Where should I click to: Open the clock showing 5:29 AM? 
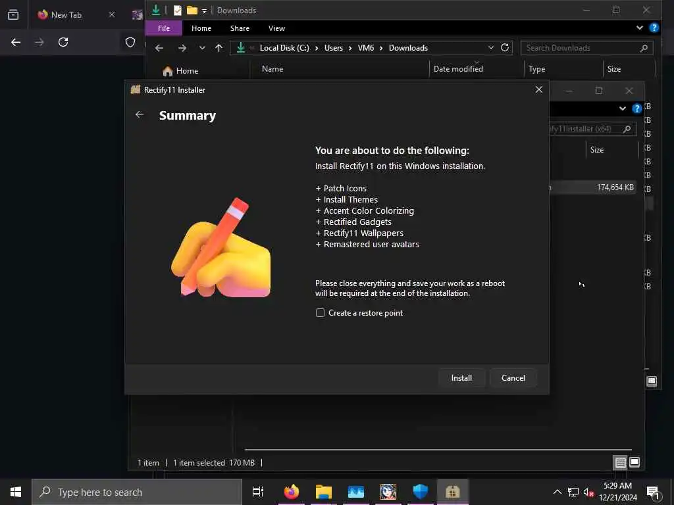617,492
